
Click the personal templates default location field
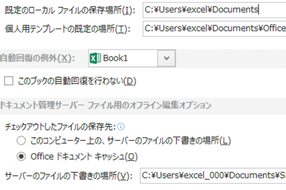point(214,28)
